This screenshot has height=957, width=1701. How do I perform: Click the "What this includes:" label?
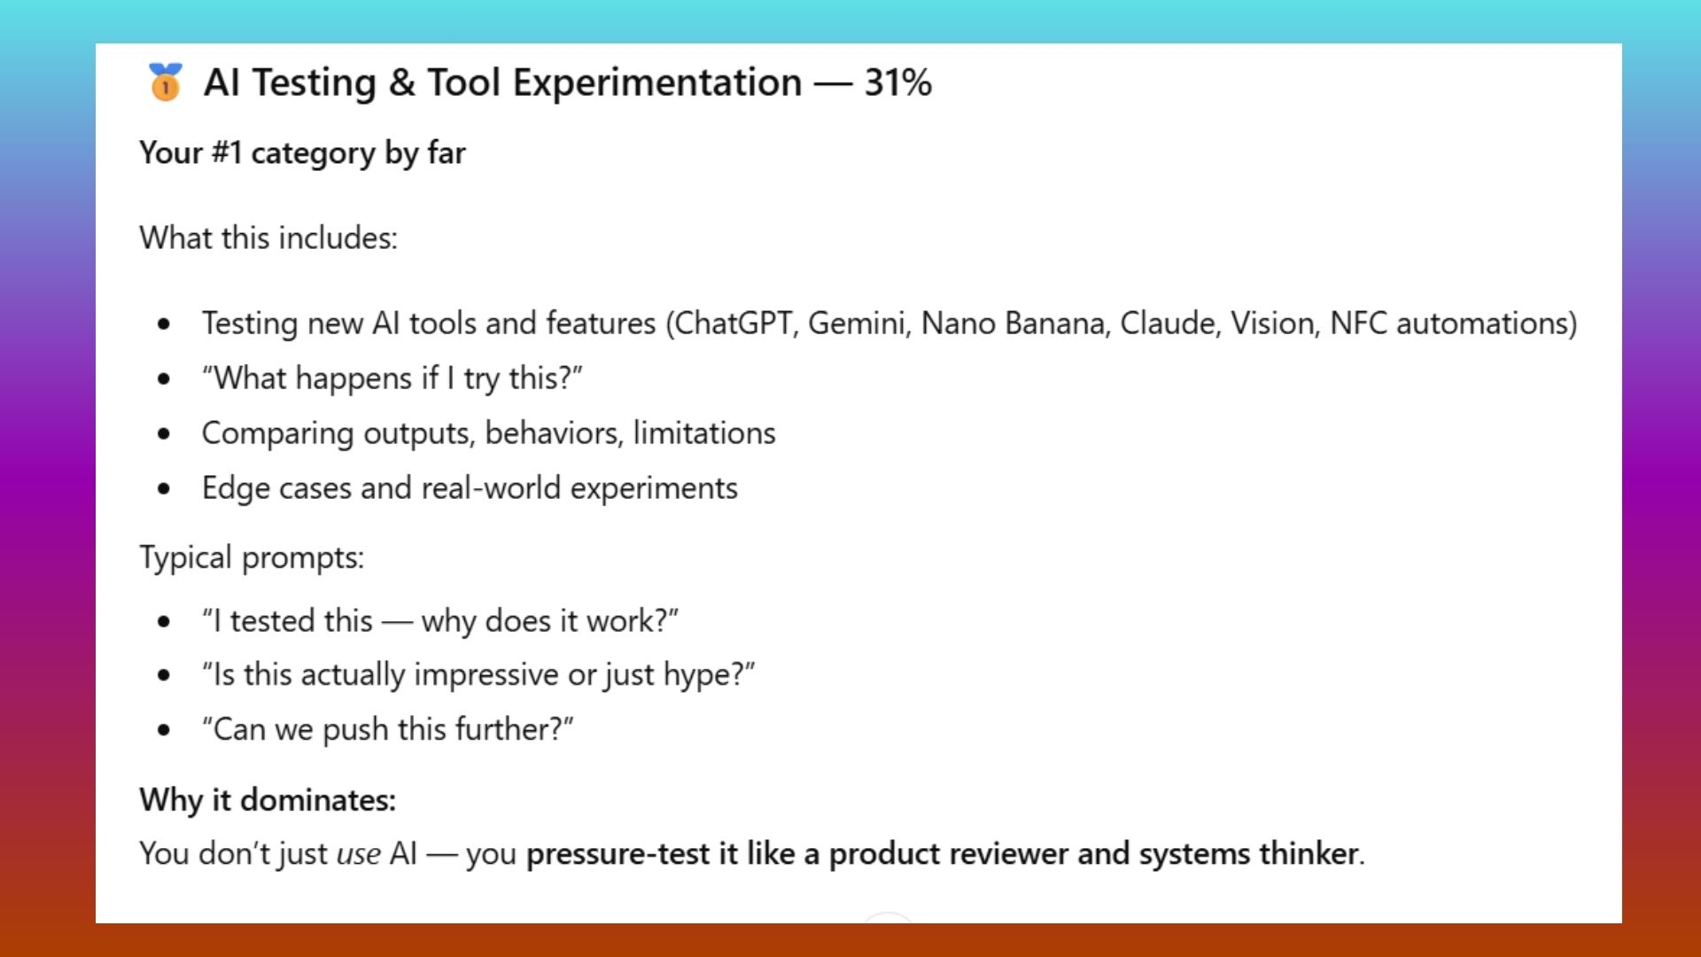point(268,237)
